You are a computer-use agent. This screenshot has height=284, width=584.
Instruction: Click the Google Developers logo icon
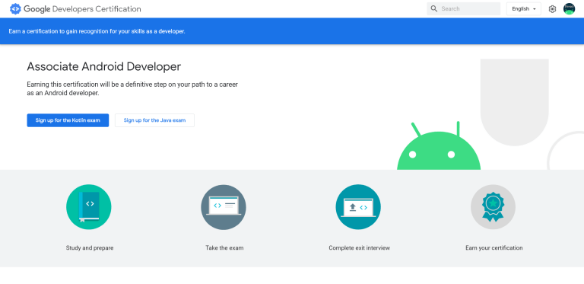[15, 9]
